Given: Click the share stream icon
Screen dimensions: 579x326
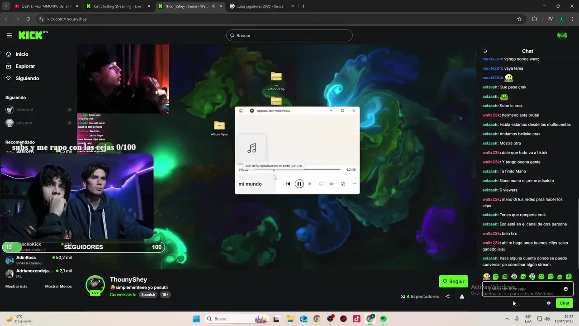Looking at the screenshot, I should pyautogui.click(x=447, y=297).
